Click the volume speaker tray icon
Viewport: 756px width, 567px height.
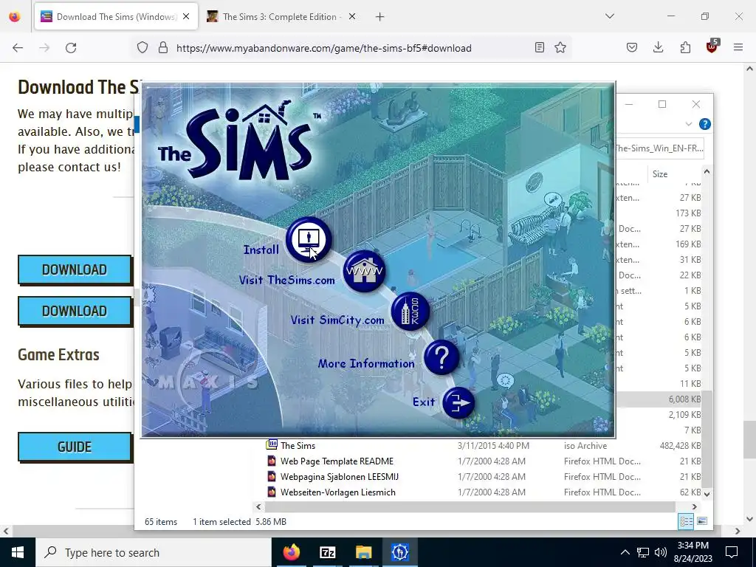[x=661, y=552]
